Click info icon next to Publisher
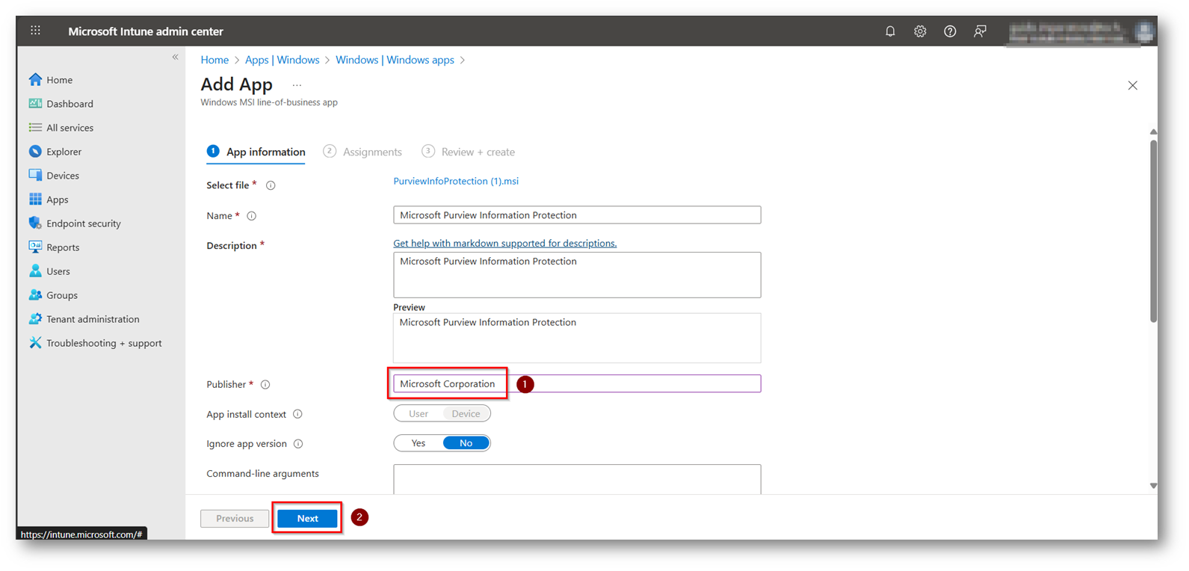 click(265, 385)
